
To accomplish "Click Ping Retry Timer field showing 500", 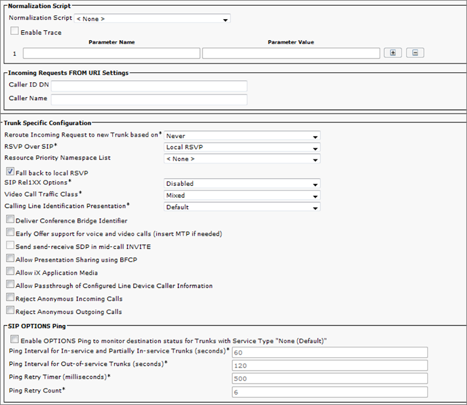I will click(330, 379).
